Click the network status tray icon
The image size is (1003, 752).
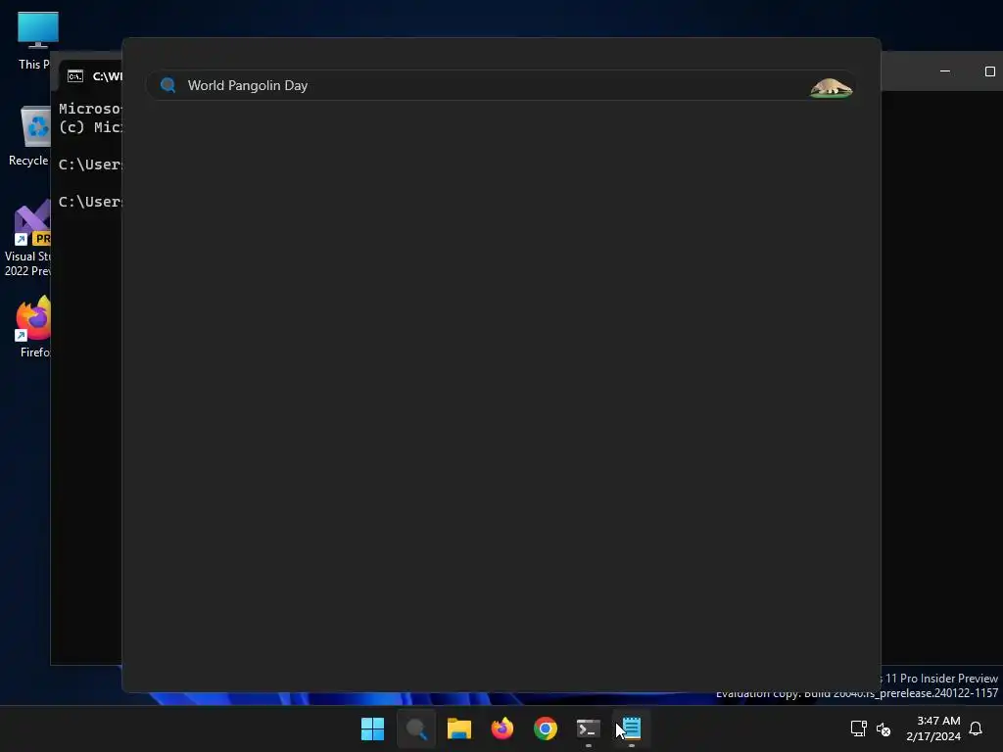coord(858,728)
